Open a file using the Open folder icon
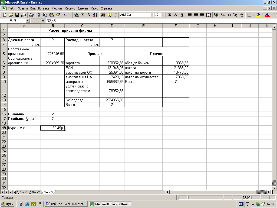 point(11,15)
